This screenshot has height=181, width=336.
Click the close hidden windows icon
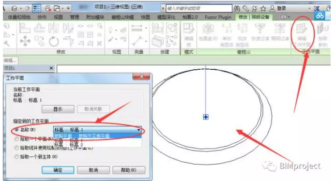coord(48,8)
